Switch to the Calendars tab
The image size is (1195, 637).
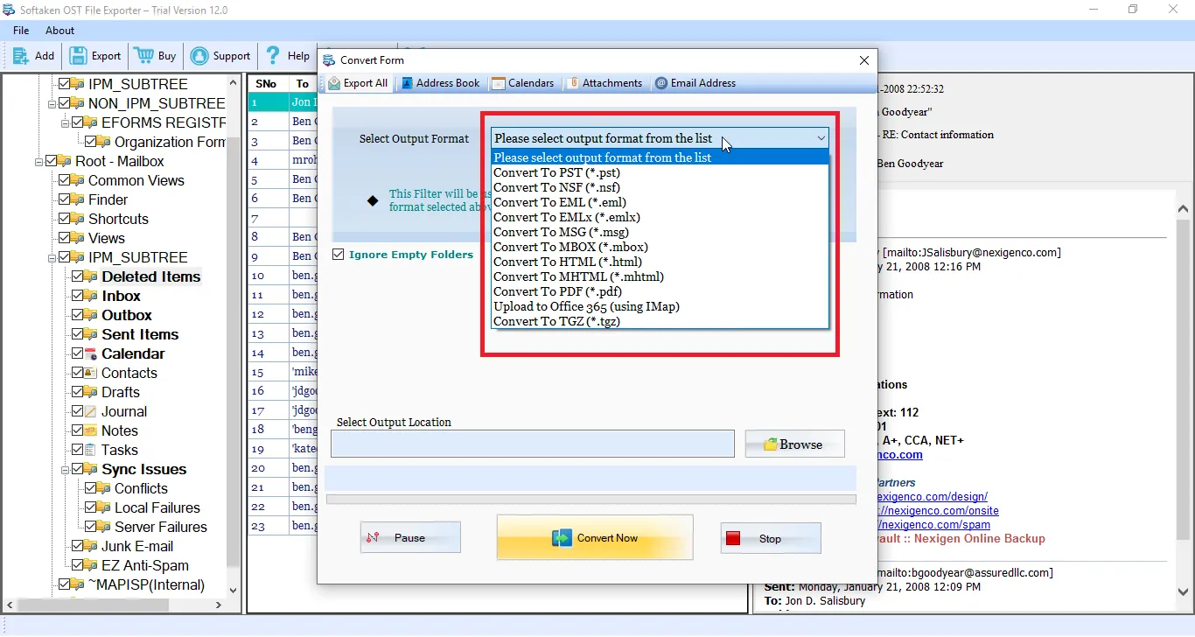click(522, 83)
